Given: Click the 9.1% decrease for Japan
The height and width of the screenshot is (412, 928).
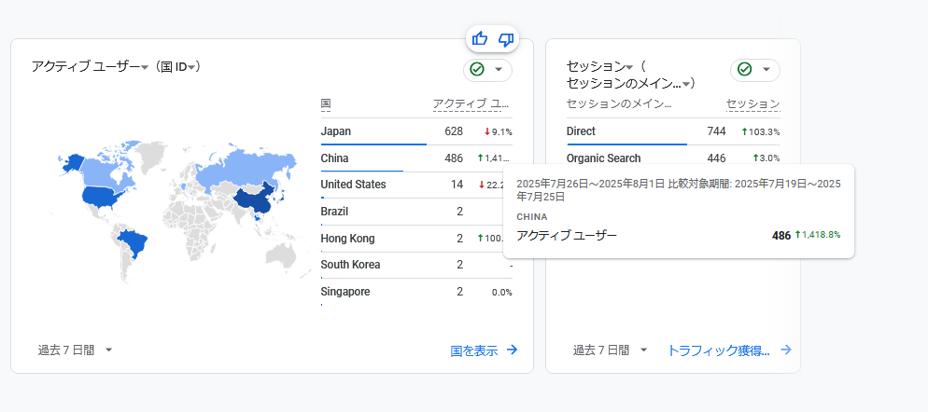Looking at the screenshot, I should 498,131.
